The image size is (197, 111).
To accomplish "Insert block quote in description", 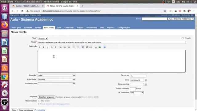I will point(82,47).
